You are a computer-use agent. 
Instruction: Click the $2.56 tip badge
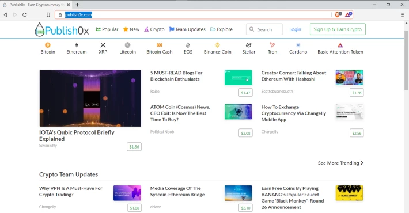[357, 133]
